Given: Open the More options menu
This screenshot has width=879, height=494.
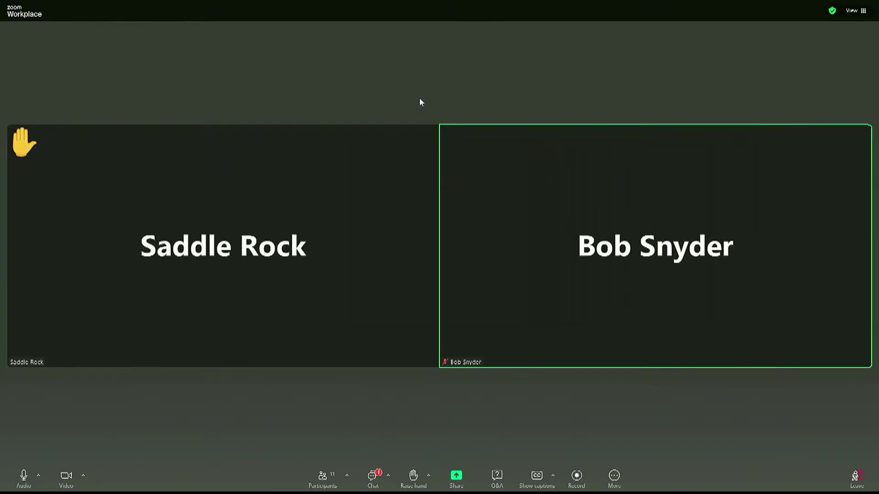Looking at the screenshot, I should [x=614, y=478].
